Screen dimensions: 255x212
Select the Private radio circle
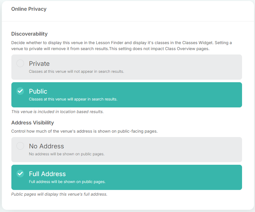click(20, 63)
